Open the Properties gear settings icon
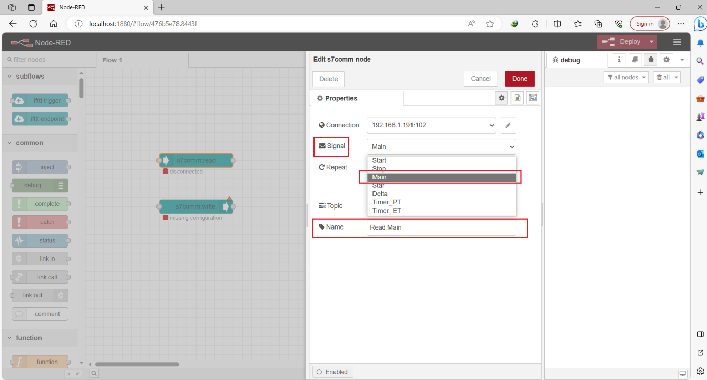707x380 pixels. point(501,98)
